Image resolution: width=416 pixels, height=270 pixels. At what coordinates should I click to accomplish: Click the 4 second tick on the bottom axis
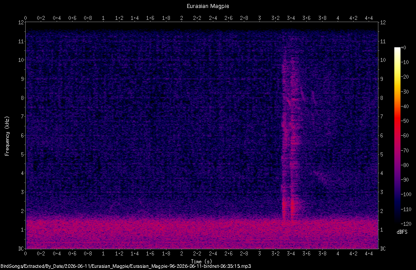(x=338, y=254)
